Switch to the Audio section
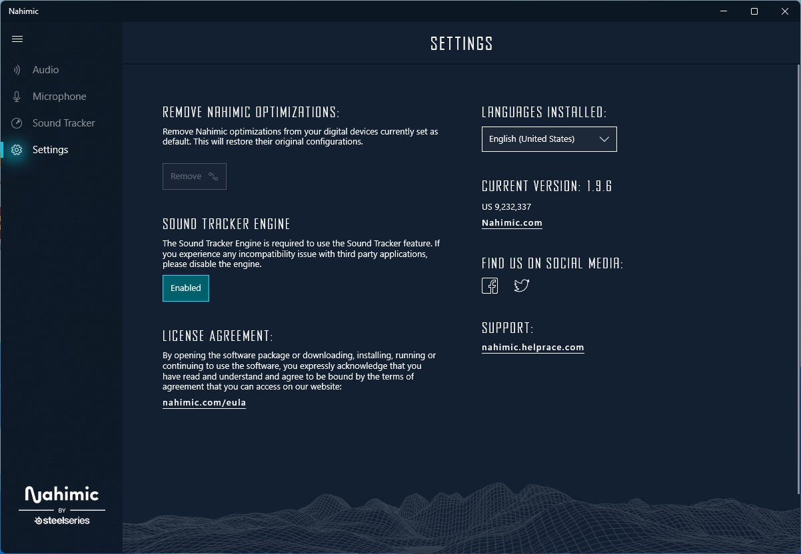Image resolution: width=801 pixels, height=554 pixels. pos(61,70)
